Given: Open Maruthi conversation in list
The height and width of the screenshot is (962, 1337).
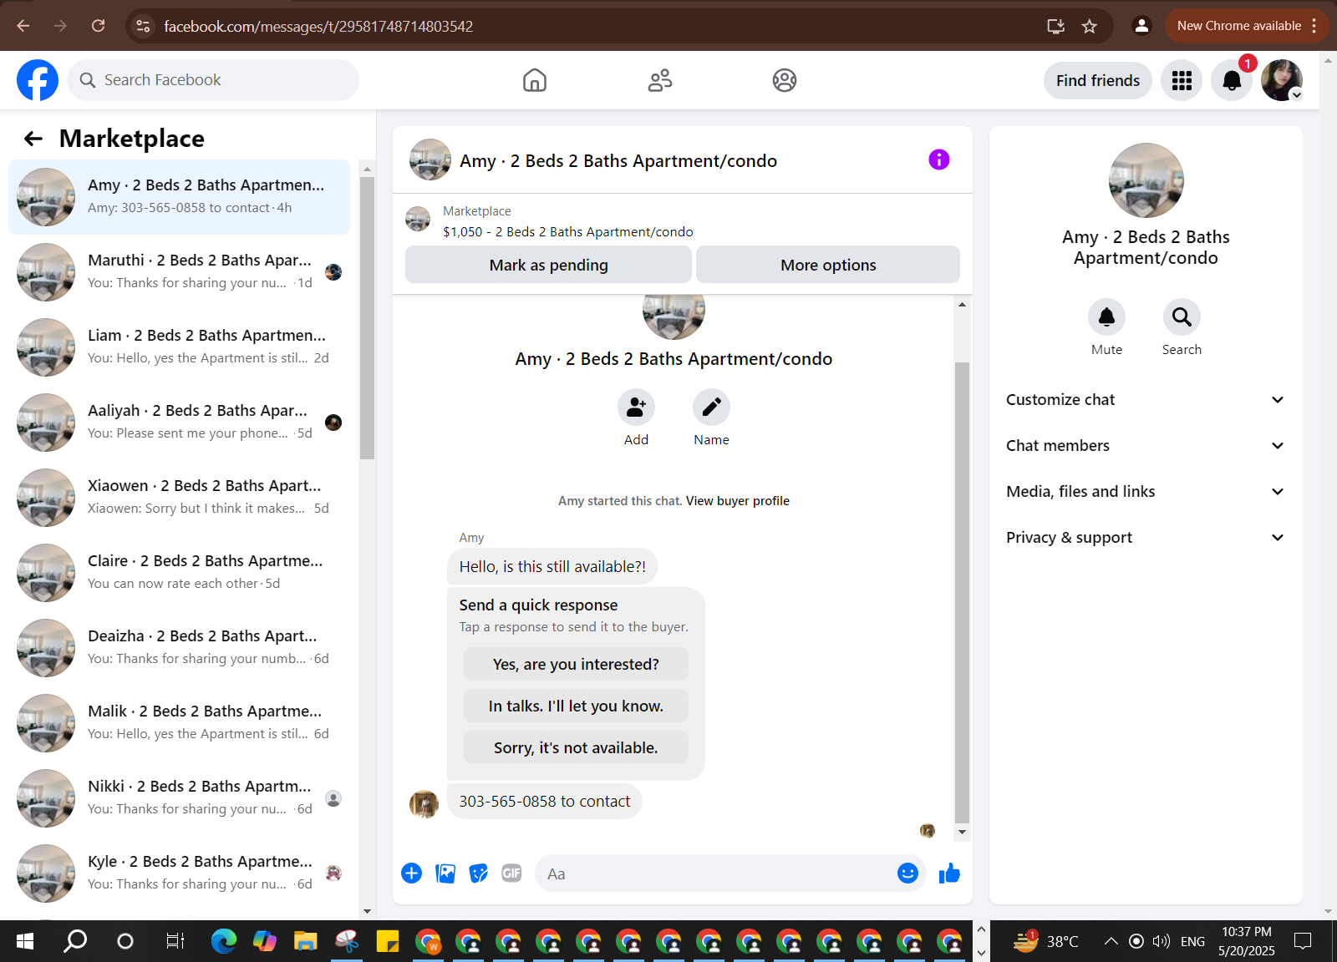Looking at the screenshot, I should [x=179, y=272].
